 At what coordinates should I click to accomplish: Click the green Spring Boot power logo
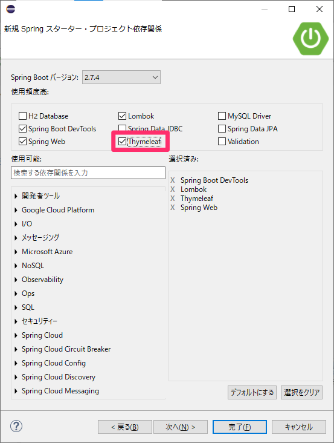(310, 38)
